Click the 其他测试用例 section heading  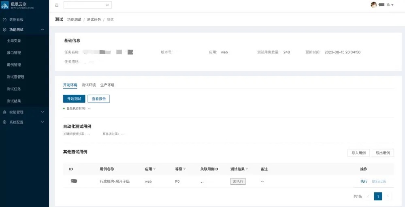(x=75, y=152)
